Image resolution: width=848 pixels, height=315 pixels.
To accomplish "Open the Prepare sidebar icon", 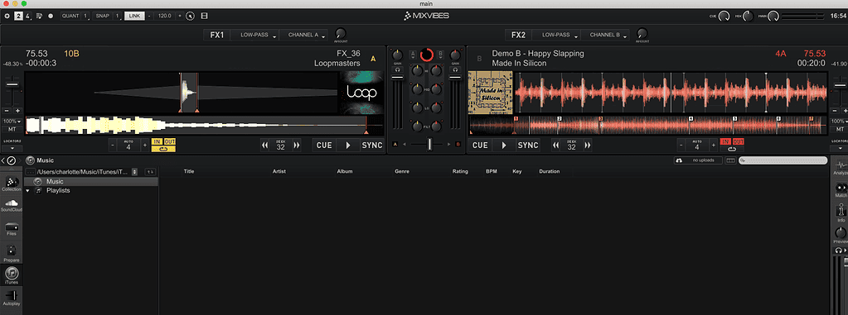I will point(12,253).
